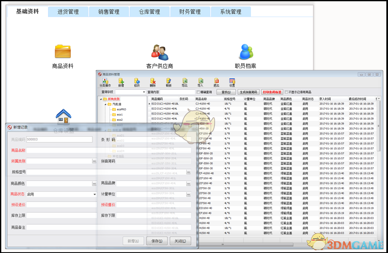This screenshot has width=388, height=253.
Task: Switch to the 财务管理 tab
Action: point(189,12)
